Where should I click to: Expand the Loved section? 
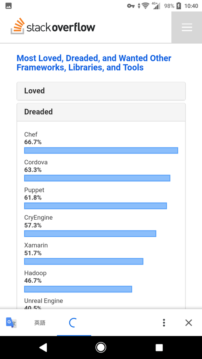click(101, 91)
